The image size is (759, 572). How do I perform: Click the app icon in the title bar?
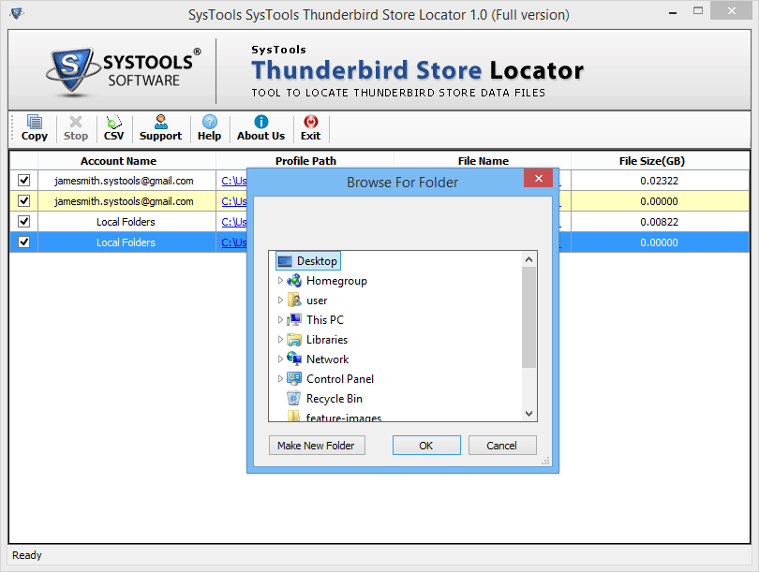coord(17,13)
